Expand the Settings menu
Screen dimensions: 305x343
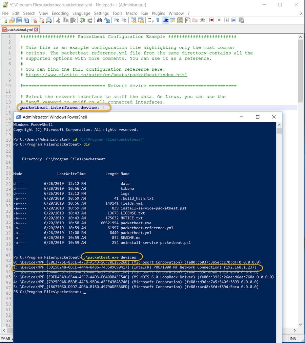pyautogui.click(x=101, y=13)
